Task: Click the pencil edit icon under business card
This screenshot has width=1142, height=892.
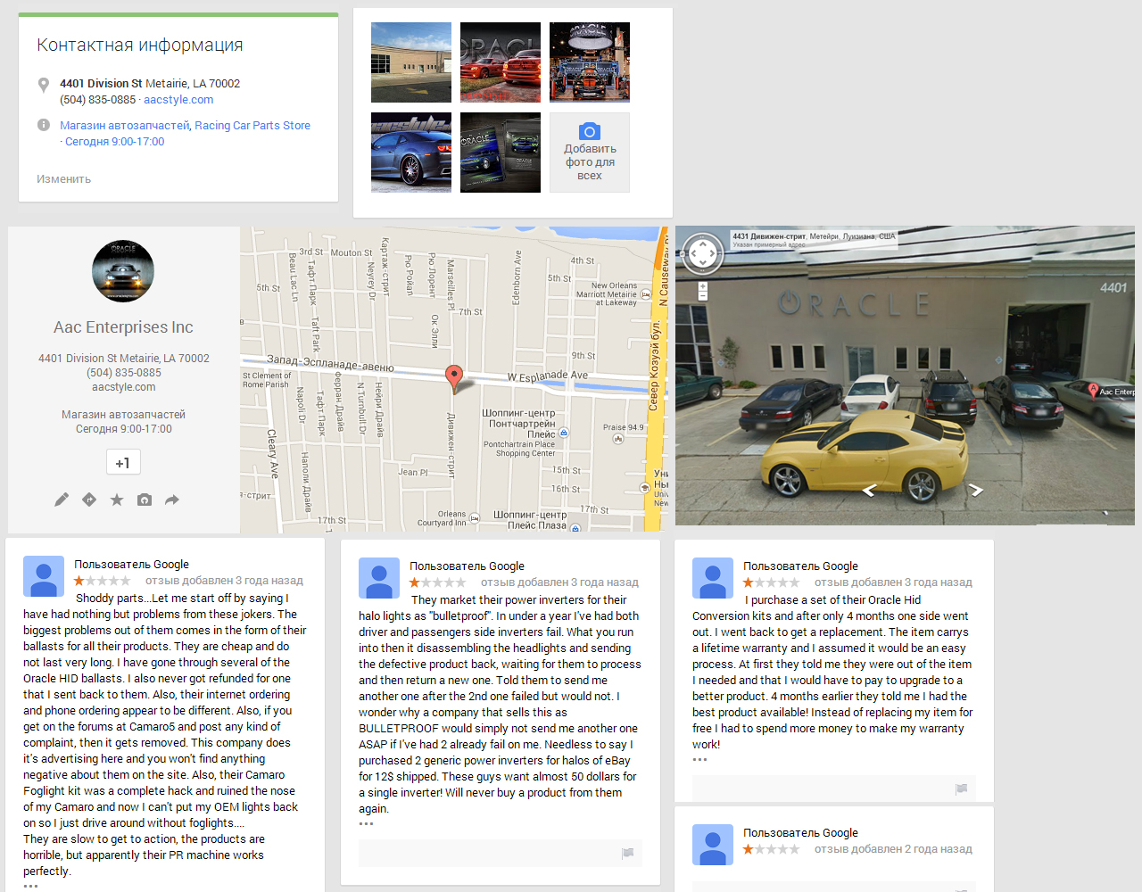Action: 62,500
